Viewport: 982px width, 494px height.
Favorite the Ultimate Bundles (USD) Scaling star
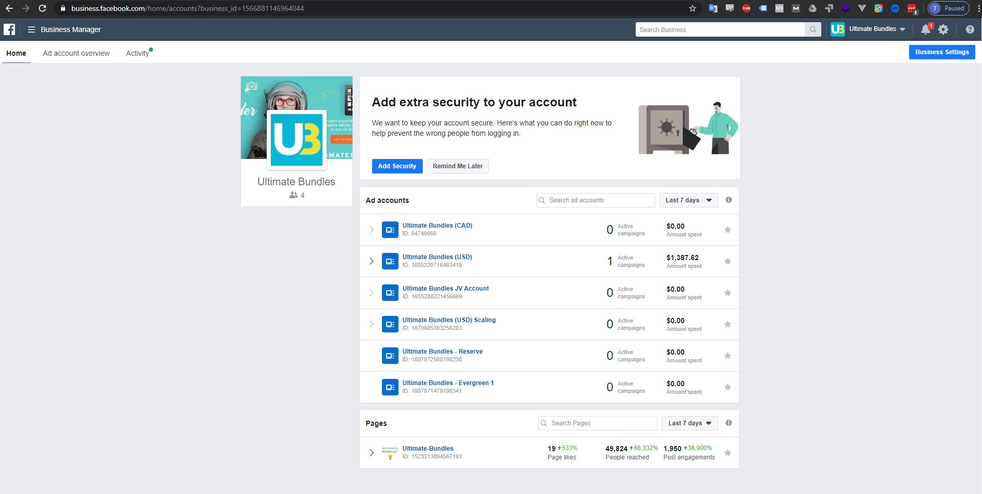(x=728, y=324)
